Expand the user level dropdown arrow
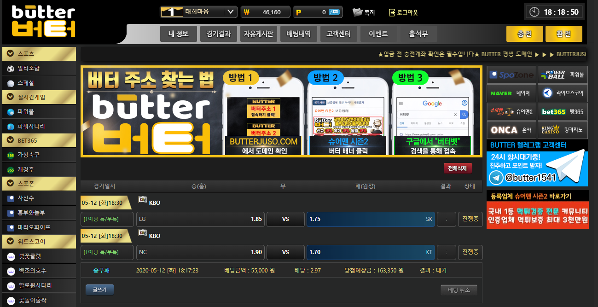This screenshot has width=598, height=307. [x=230, y=12]
